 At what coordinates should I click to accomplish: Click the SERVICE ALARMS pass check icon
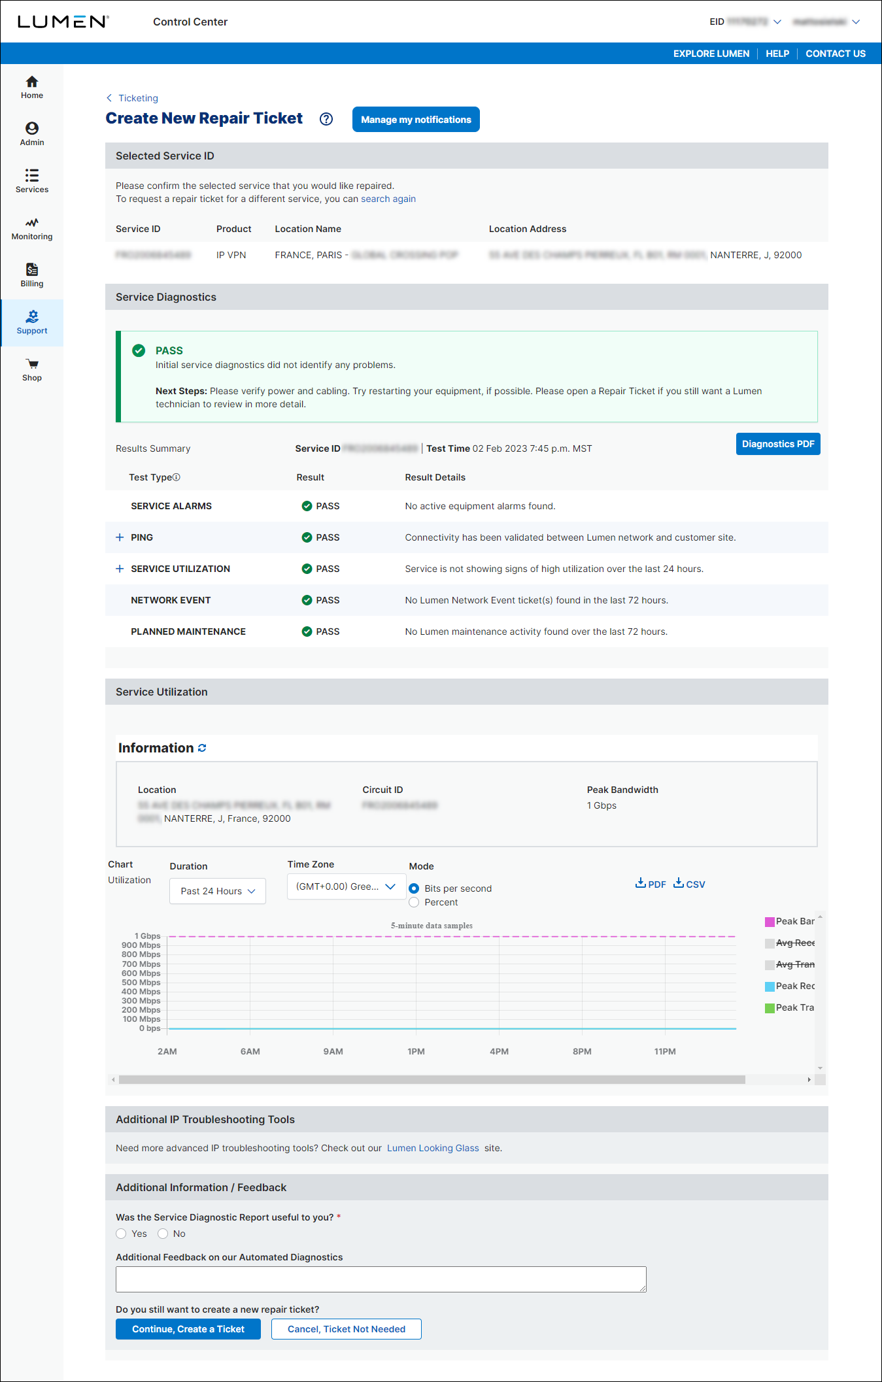pyautogui.click(x=307, y=506)
